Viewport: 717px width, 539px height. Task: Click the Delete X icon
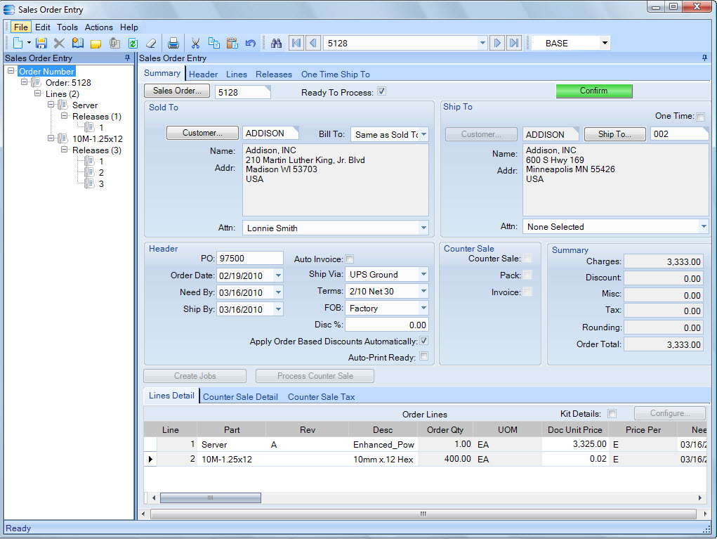coord(59,43)
